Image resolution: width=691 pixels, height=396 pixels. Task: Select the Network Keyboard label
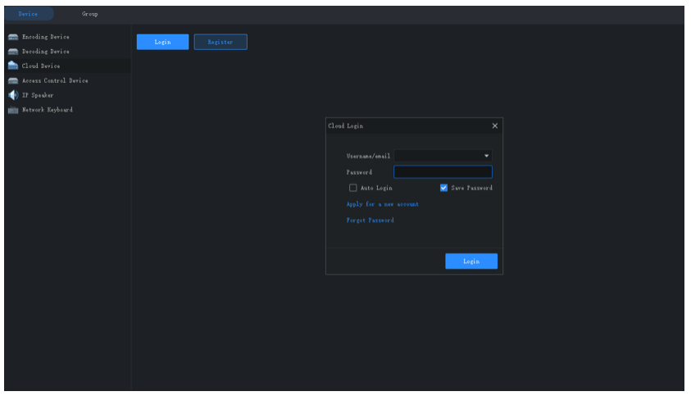click(x=48, y=110)
